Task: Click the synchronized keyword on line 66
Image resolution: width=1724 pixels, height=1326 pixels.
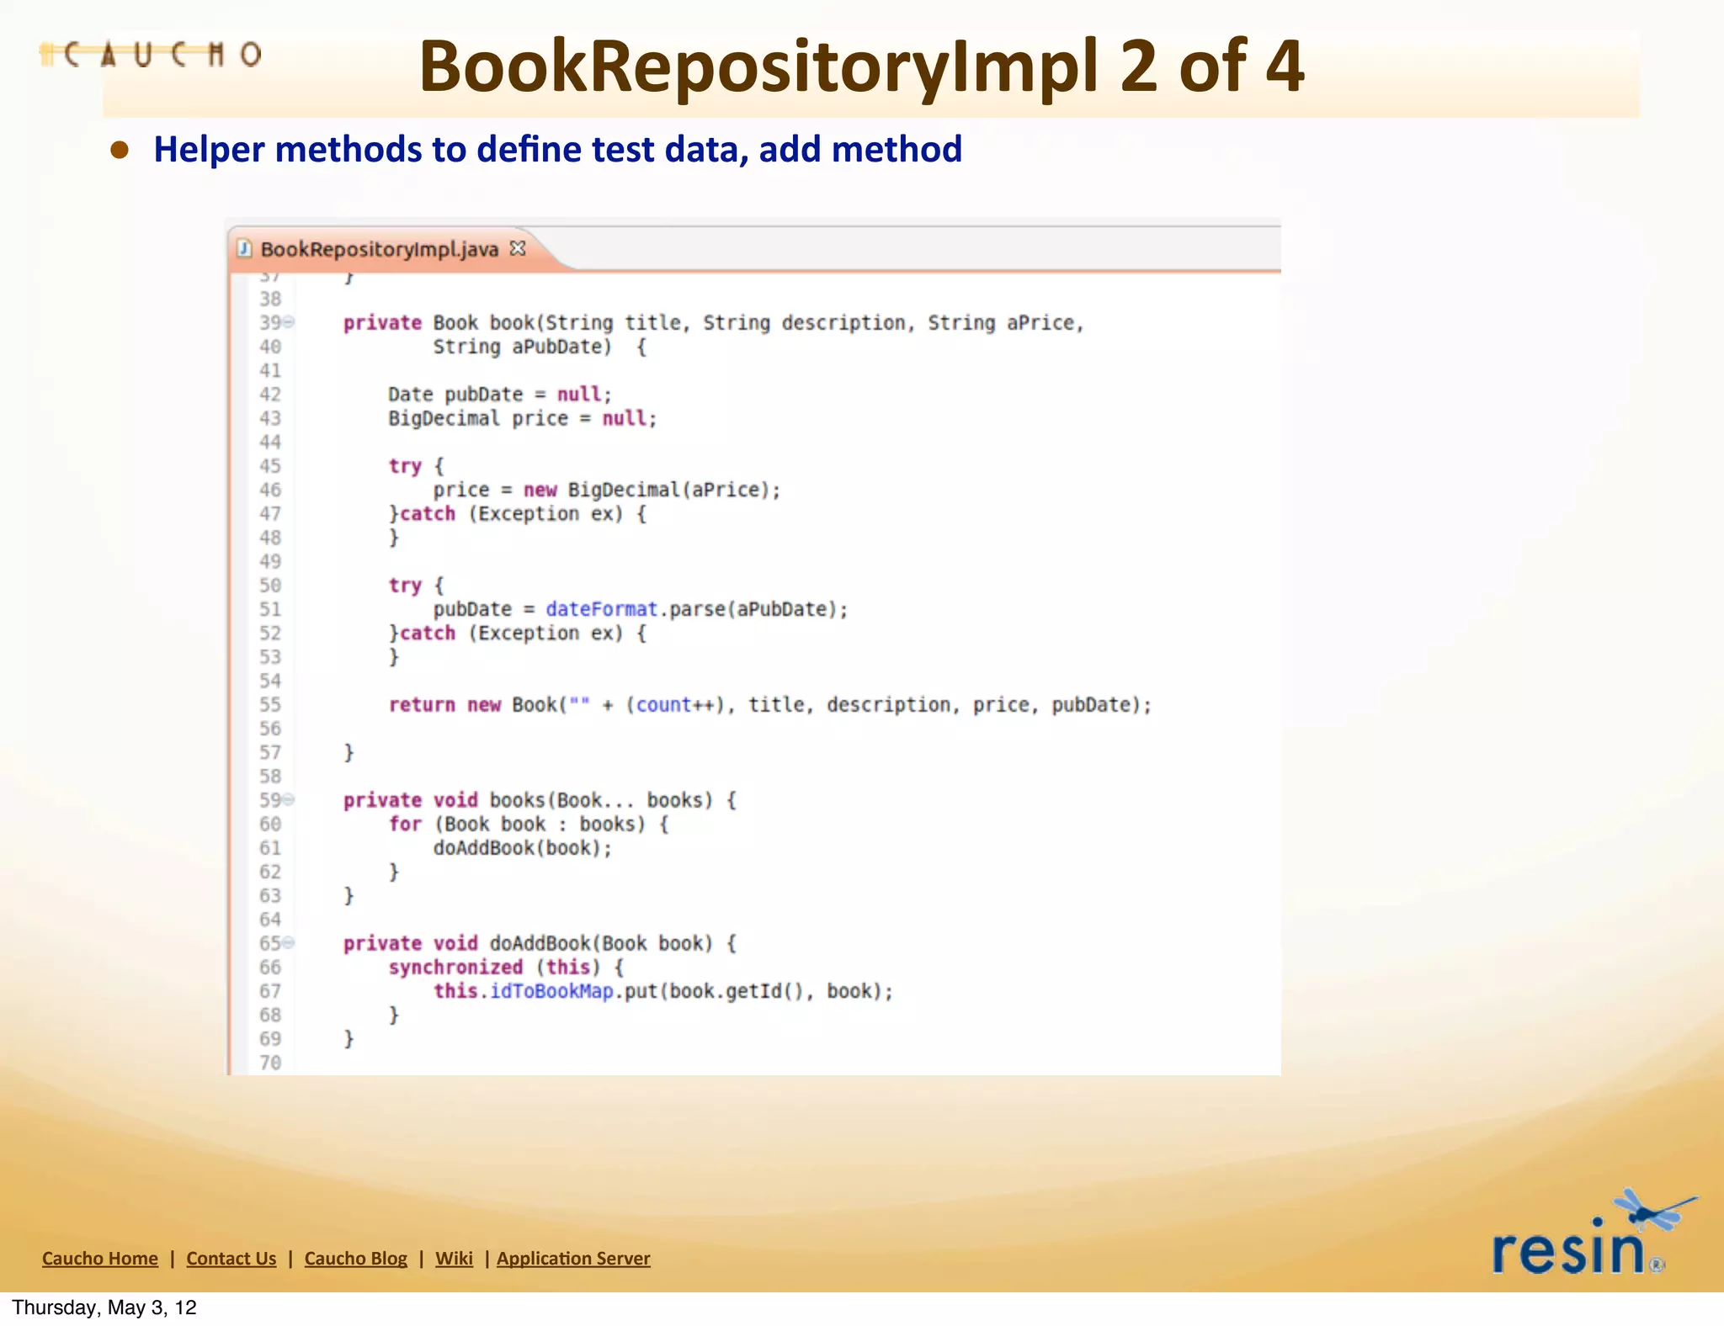Action: [x=455, y=968]
